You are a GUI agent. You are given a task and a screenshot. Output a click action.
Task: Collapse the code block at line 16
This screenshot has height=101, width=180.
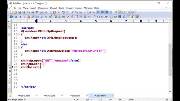point(19,34)
